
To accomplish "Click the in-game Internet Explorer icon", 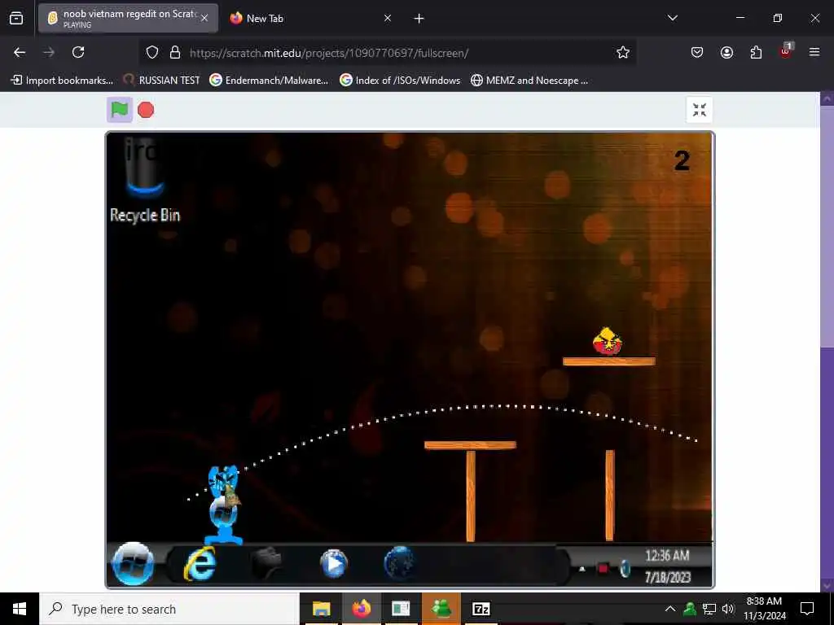I will coord(200,564).
